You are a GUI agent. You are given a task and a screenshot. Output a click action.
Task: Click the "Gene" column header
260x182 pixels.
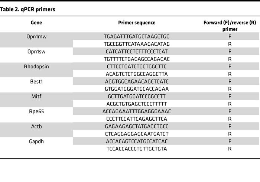[x=36, y=23]
